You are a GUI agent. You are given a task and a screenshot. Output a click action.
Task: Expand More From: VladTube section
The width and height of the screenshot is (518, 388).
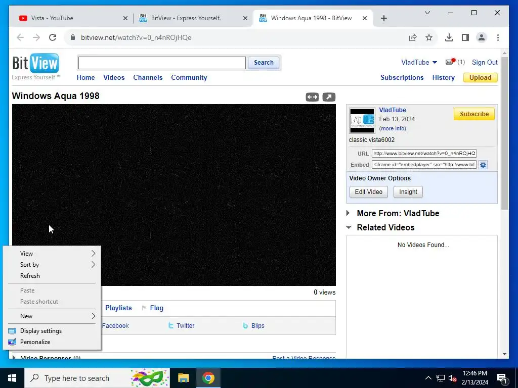348,213
